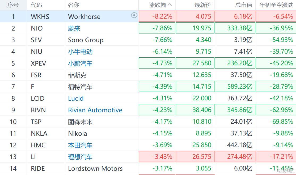Click the watermark logo in bottom-right corner
The width and height of the screenshot is (296, 175).
point(285,170)
